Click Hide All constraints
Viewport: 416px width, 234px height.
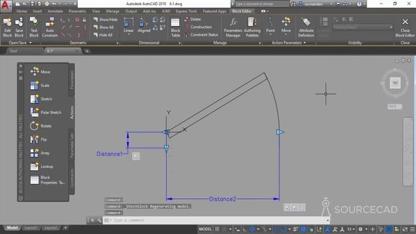pos(103,34)
